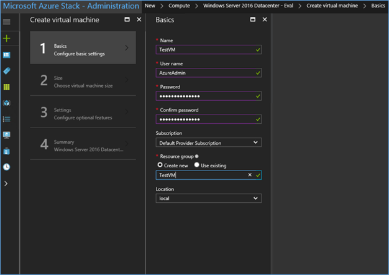Select the Create new radio button
The height and width of the screenshot is (275, 389).
coord(160,165)
